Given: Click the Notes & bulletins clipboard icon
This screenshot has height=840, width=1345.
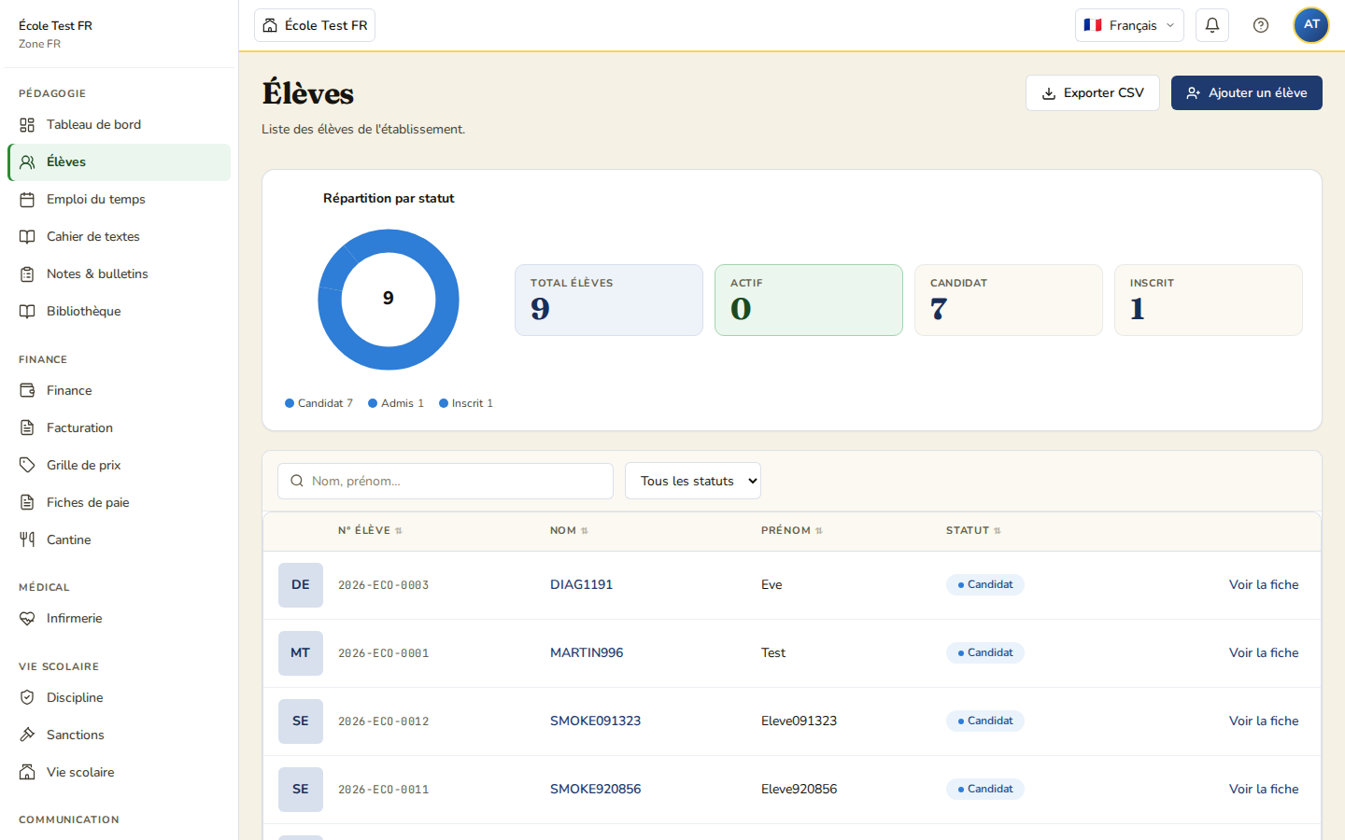Looking at the screenshot, I should pos(27,274).
